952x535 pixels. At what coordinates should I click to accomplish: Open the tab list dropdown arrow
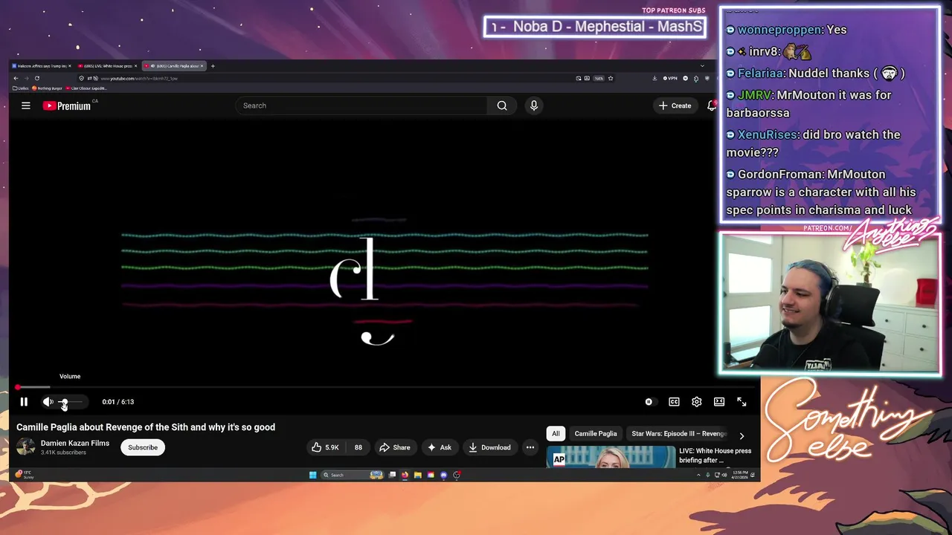tap(702, 66)
